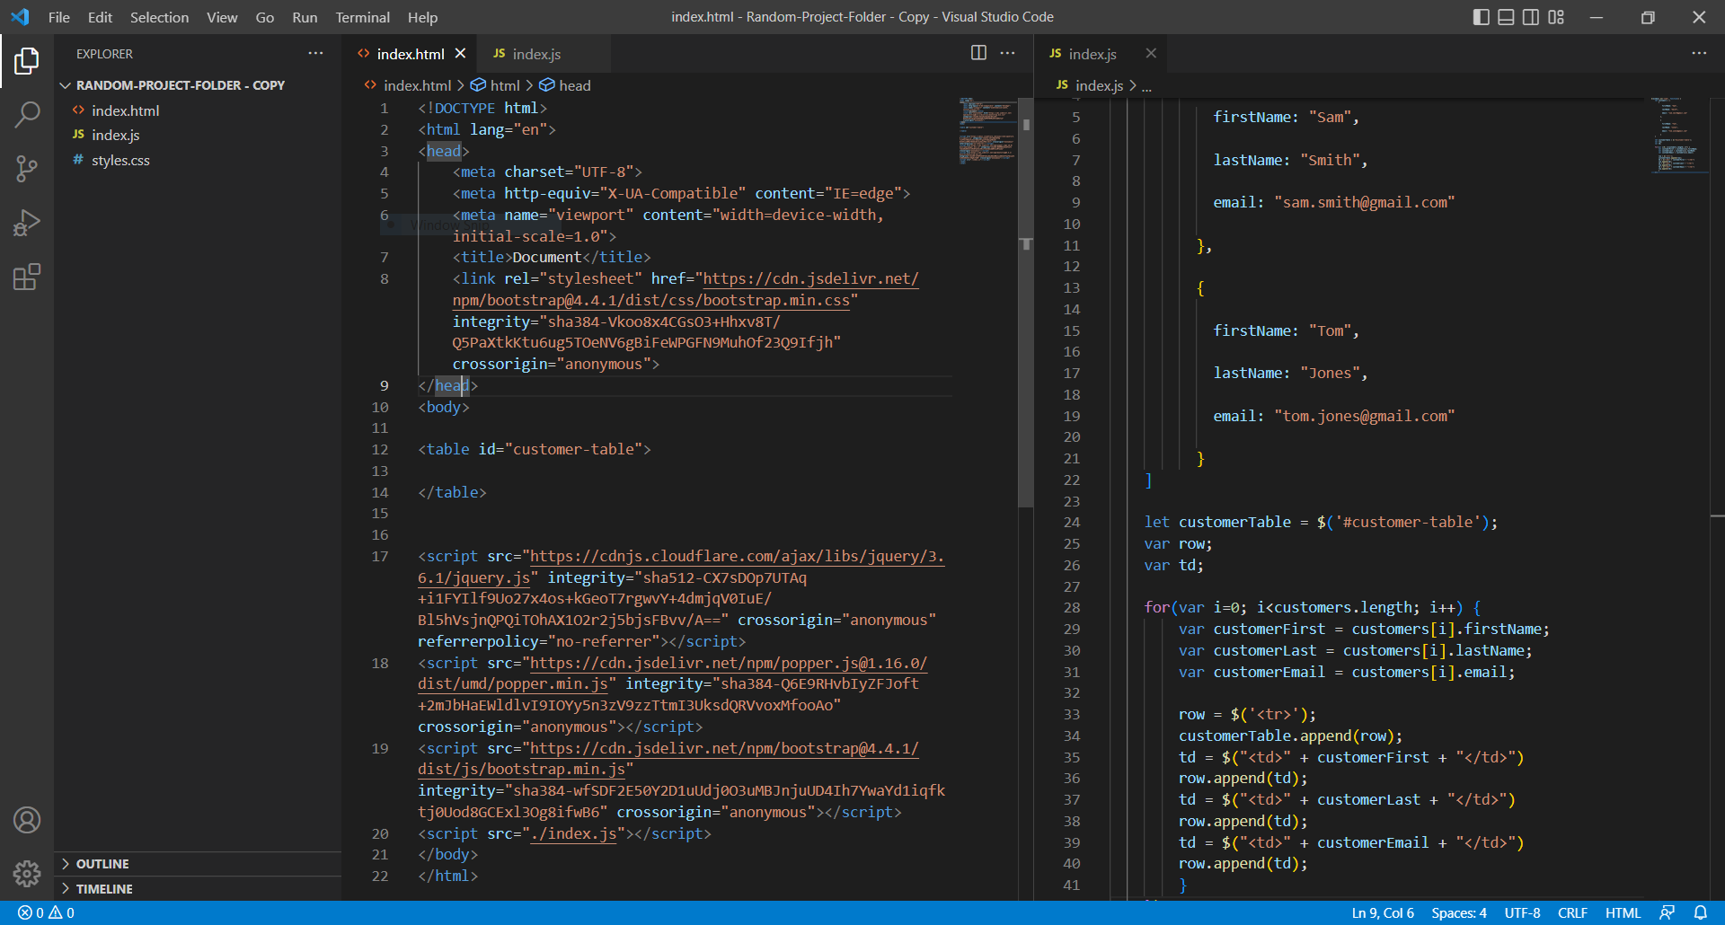Open the Manage settings gear
Viewport: 1725px width, 925px height.
coord(27,873)
